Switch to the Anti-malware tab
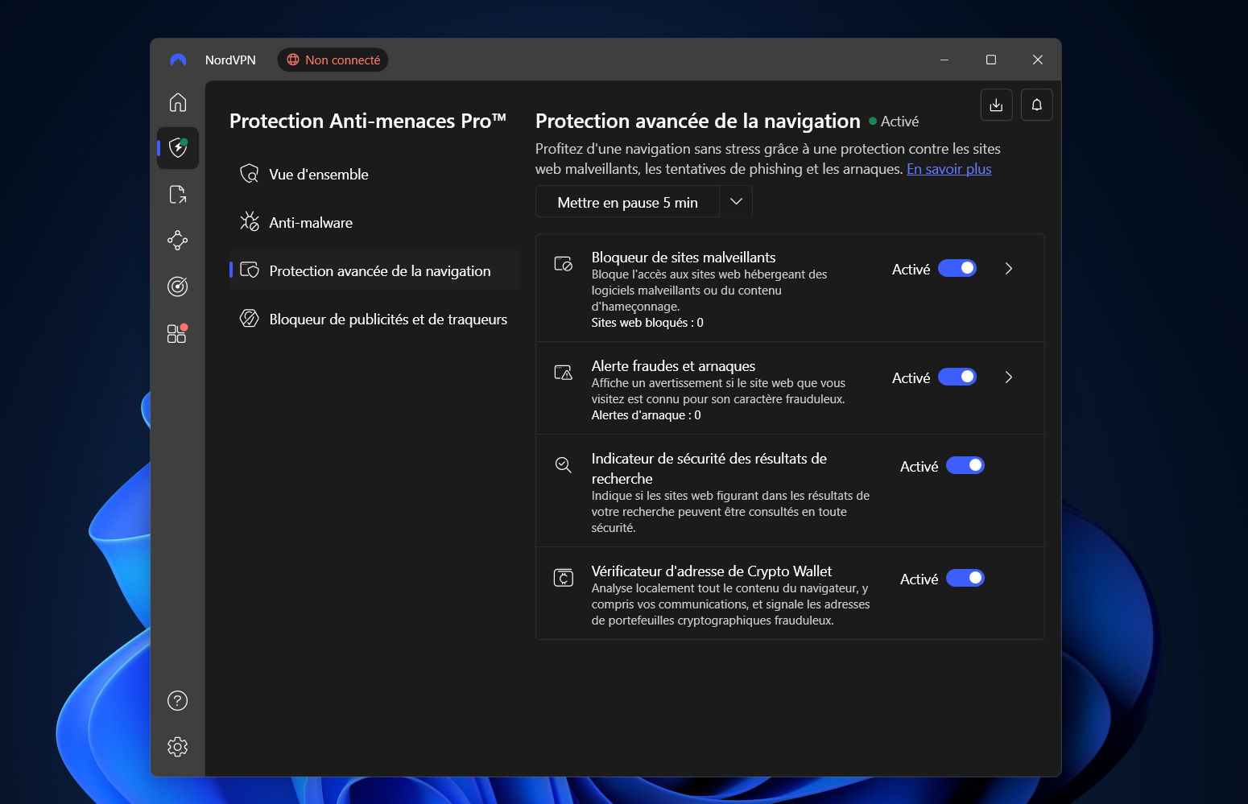Viewport: 1248px width, 804px height. [310, 222]
